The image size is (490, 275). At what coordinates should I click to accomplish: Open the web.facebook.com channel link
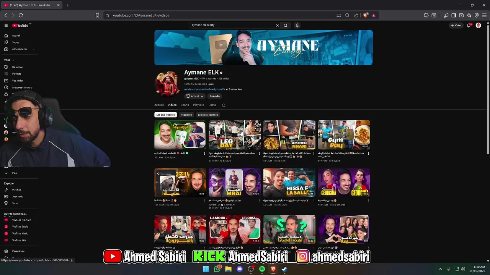(205, 89)
